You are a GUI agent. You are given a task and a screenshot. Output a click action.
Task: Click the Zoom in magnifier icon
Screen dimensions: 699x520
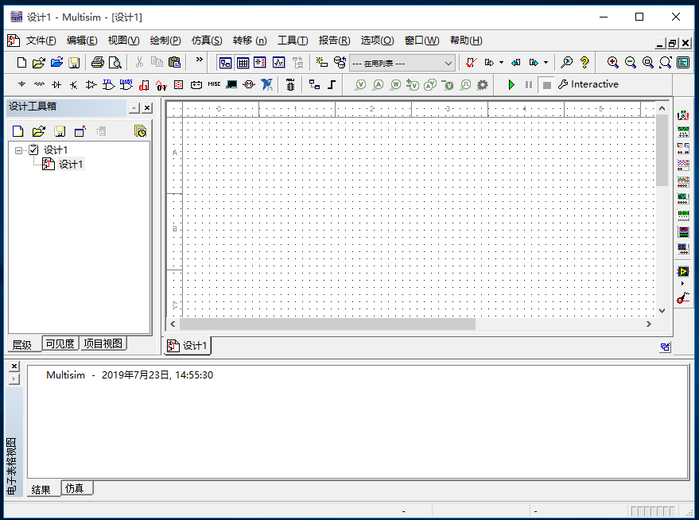coord(612,62)
